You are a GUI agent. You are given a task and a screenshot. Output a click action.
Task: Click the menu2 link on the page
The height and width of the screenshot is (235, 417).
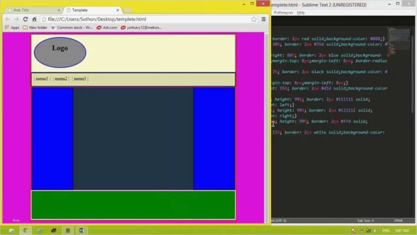click(61, 79)
